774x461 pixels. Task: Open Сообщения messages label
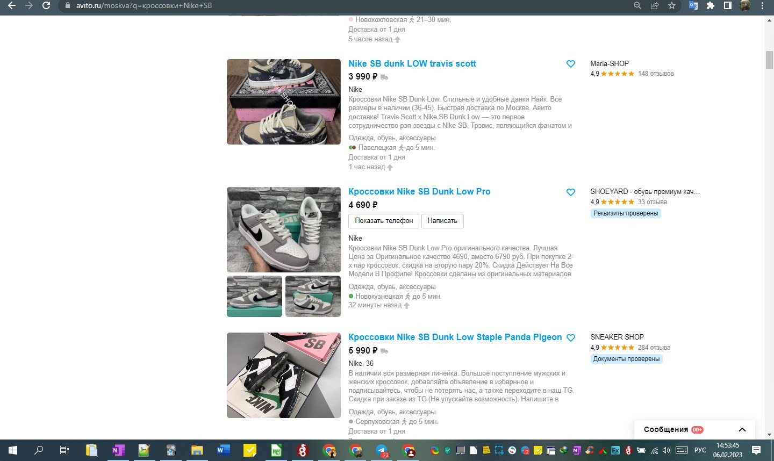(666, 429)
